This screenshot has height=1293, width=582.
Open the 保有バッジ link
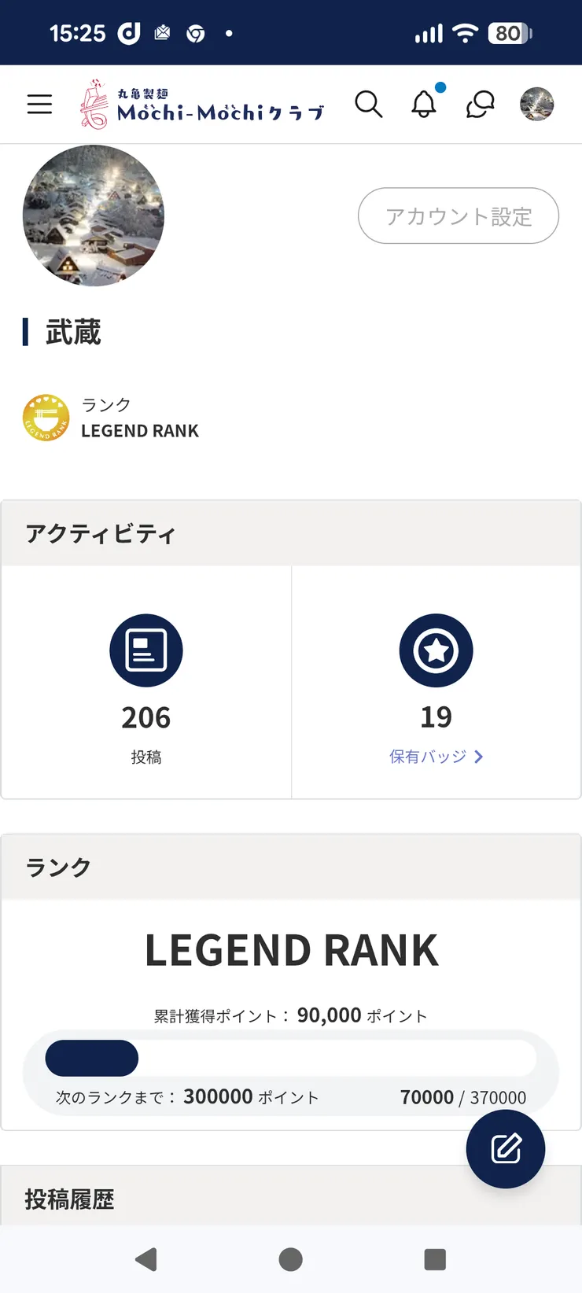(x=429, y=757)
